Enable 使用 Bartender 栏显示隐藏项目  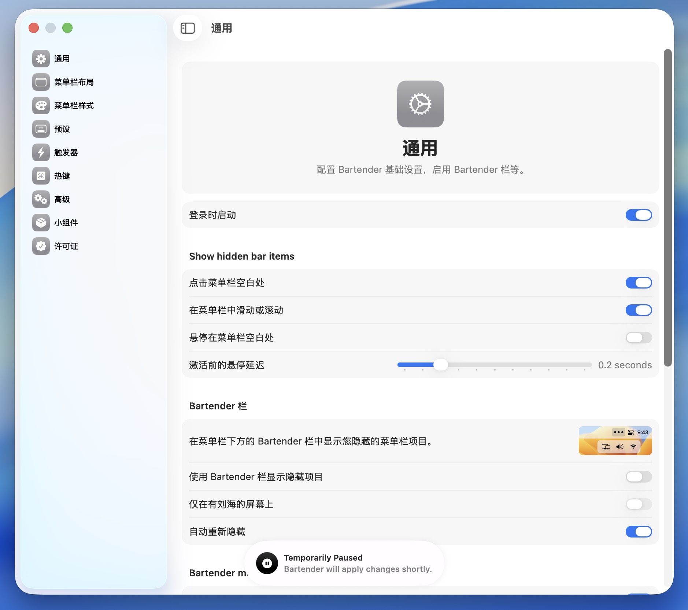click(638, 477)
